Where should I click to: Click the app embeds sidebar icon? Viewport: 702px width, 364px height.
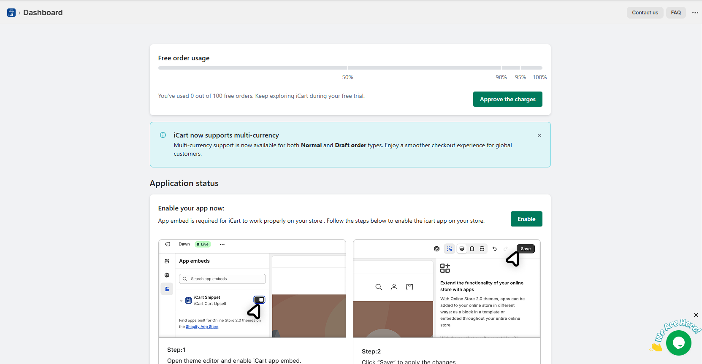pyautogui.click(x=167, y=289)
